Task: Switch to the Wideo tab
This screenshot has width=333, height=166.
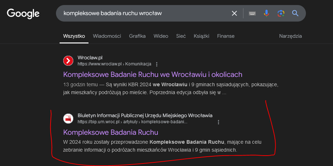Action: (161, 36)
